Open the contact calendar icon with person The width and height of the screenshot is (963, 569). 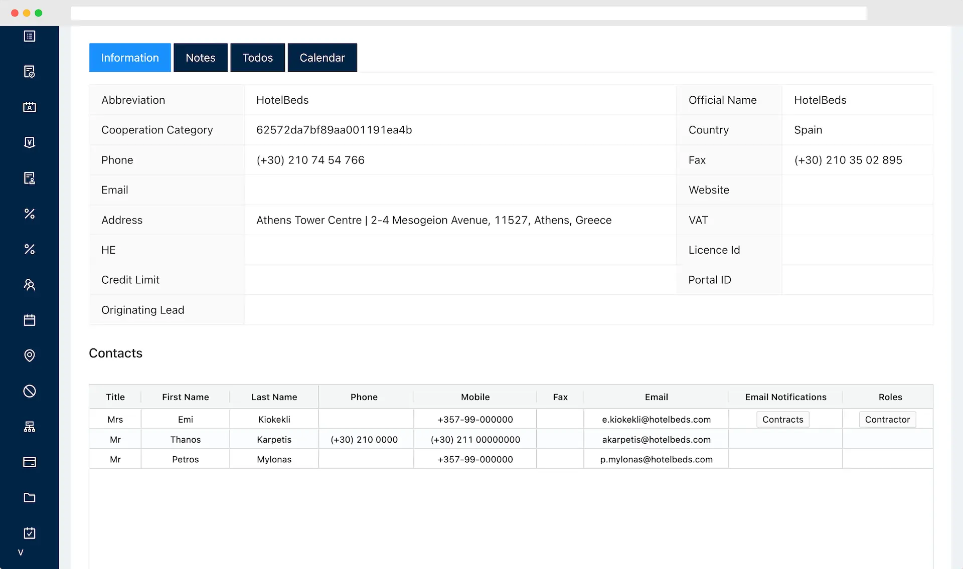[30, 107]
